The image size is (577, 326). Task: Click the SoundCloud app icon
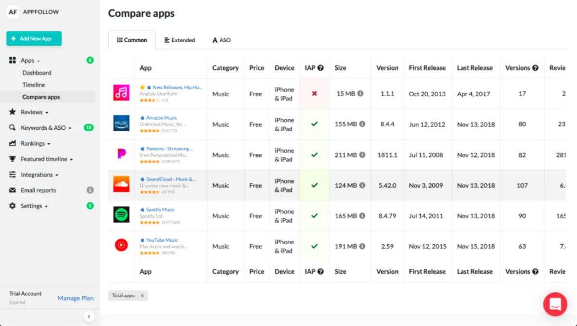121,184
